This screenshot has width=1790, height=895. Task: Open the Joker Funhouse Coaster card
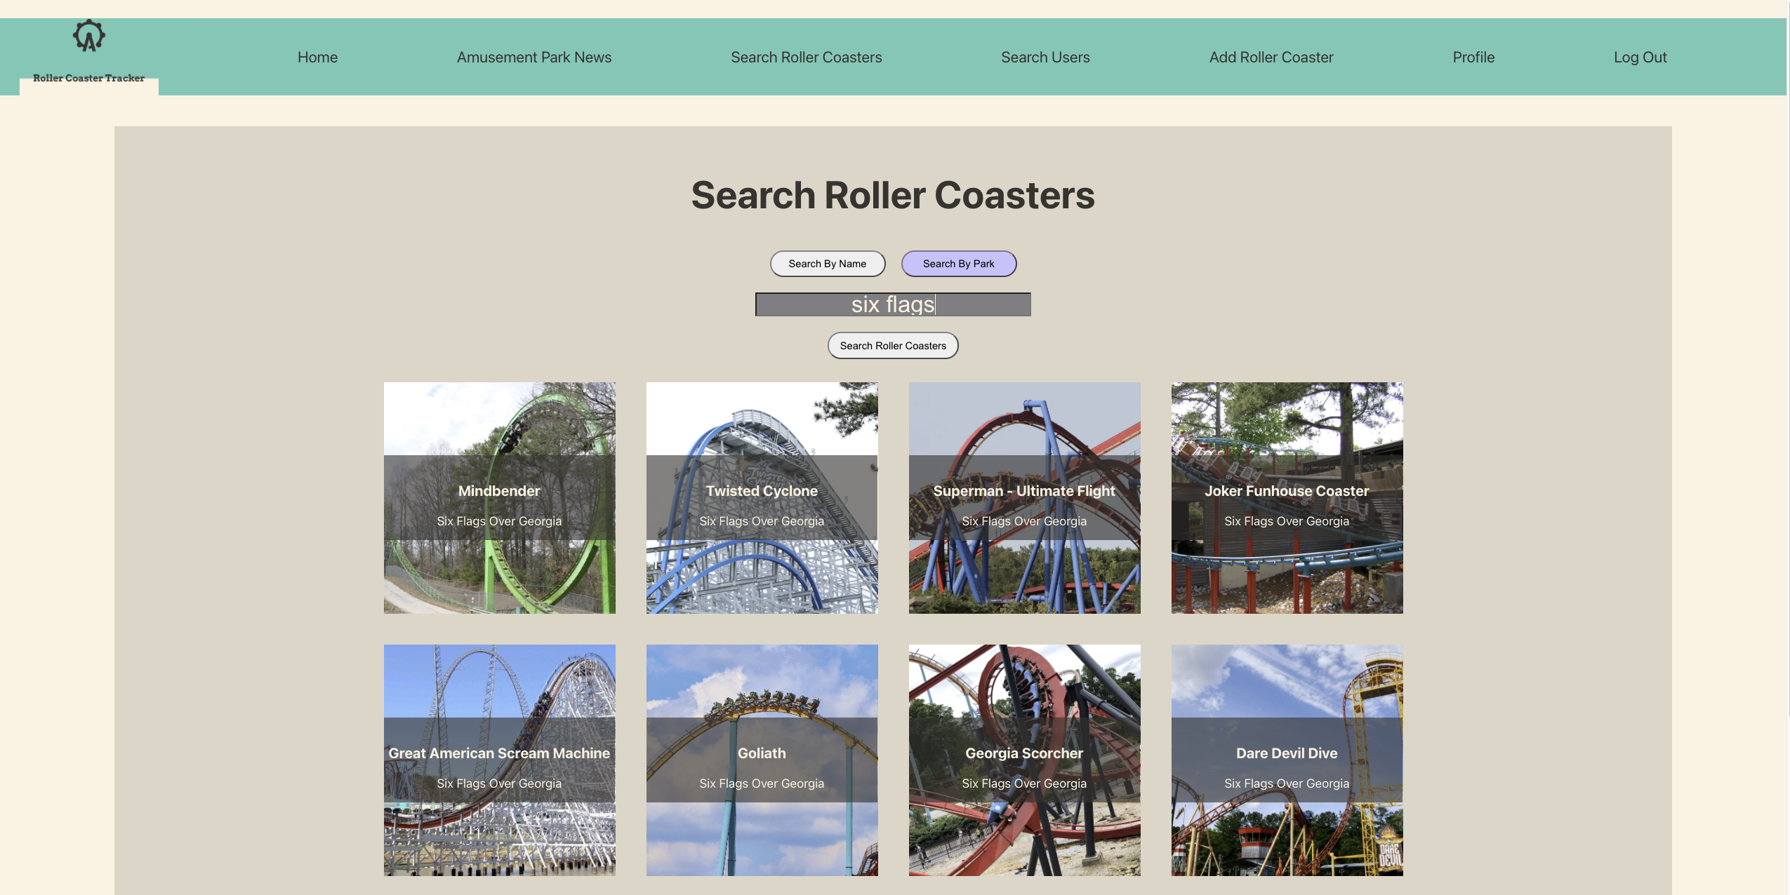pyautogui.click(x=1287, y=498)
